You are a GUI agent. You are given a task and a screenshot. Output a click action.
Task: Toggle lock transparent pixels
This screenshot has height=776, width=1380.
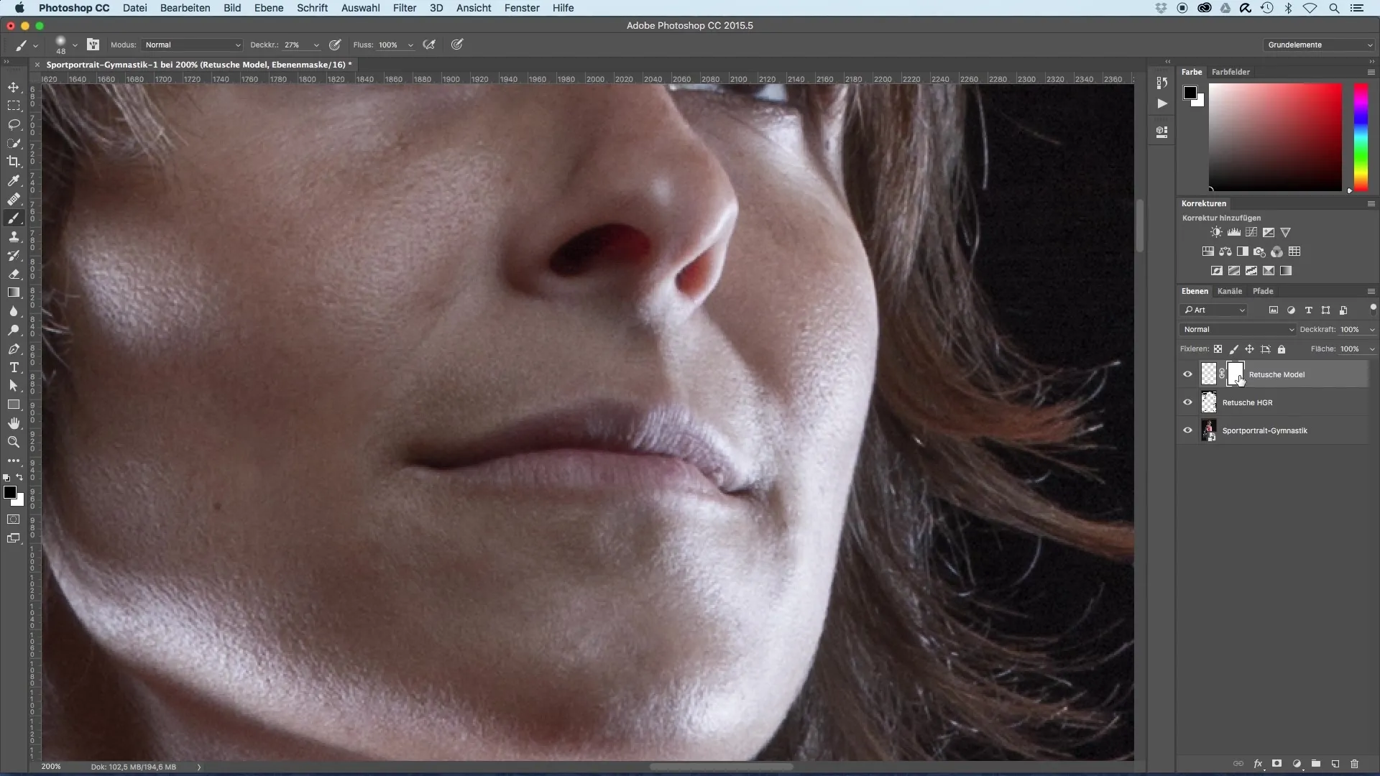point(1218,349)
